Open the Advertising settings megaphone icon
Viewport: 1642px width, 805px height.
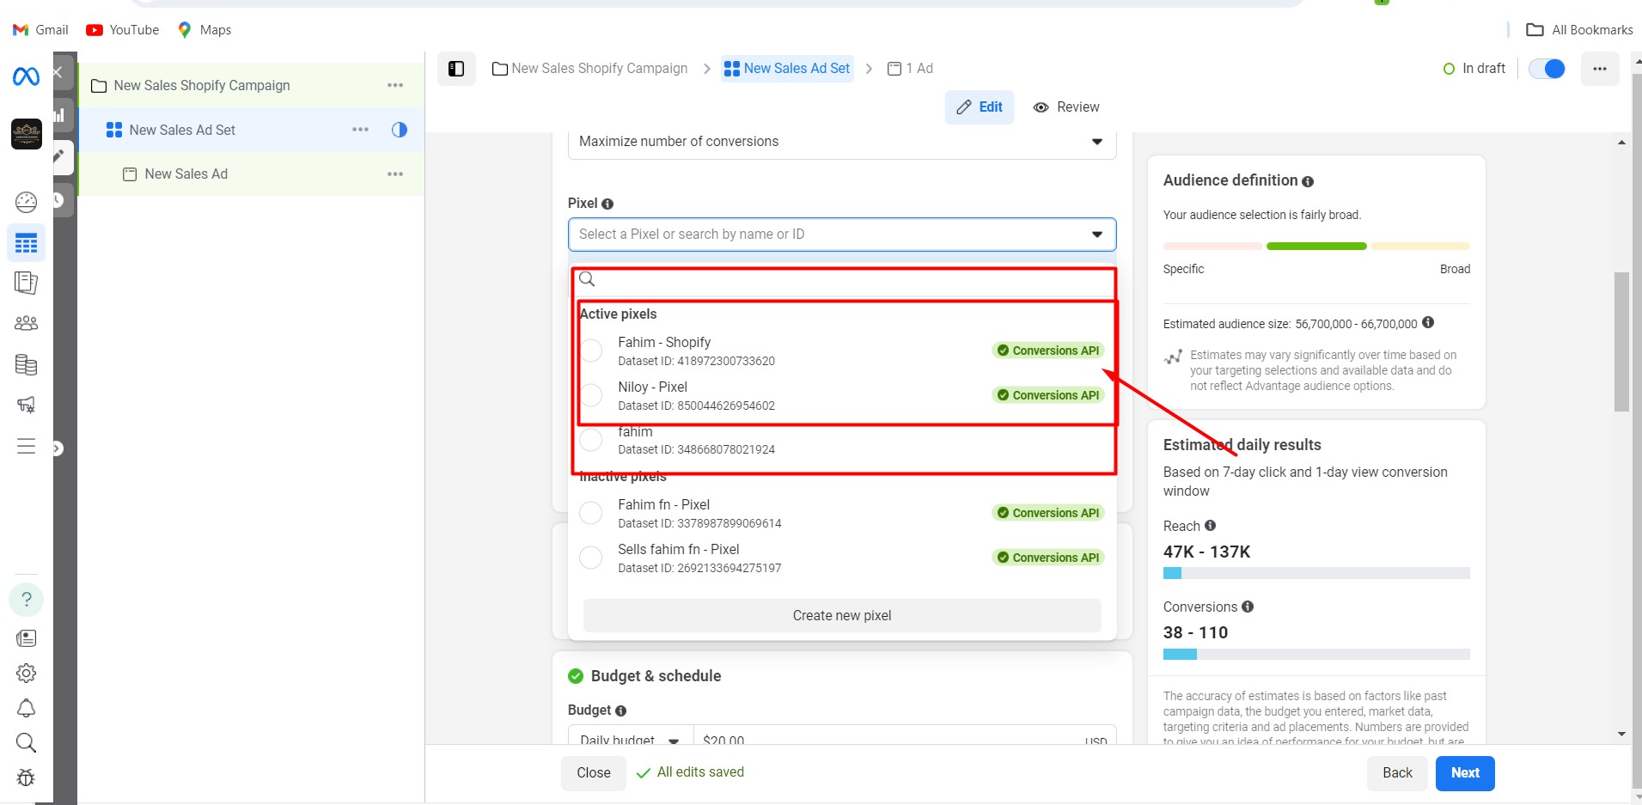coord(27,405)
